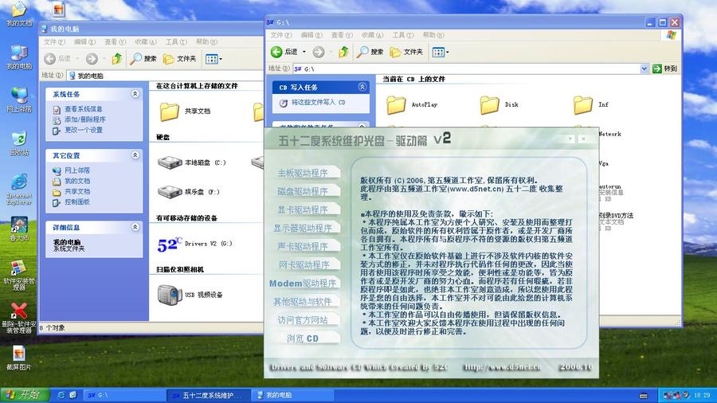The height and width of the screenshot is (403, 717).
Task: Open address bar dropdown in G:\ window
Action: [644, 68]
